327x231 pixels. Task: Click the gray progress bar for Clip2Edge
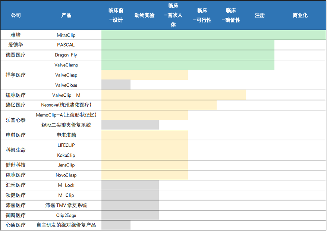coord(130,215)
